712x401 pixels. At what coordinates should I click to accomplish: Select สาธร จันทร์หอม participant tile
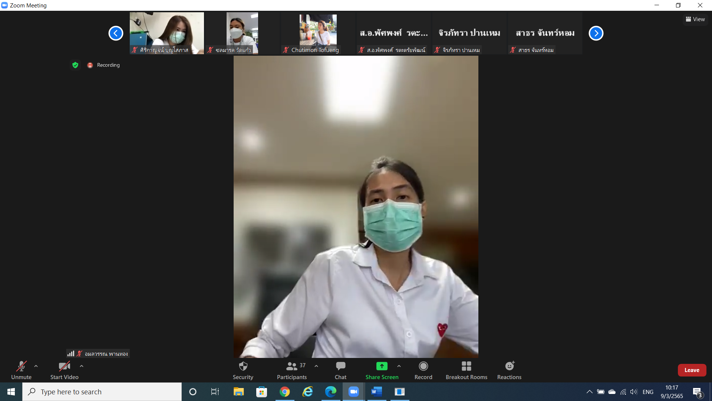tap(545, 33)
